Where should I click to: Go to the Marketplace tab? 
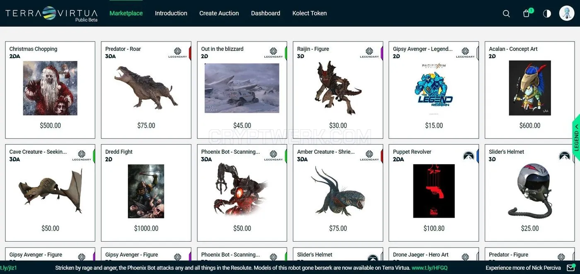(x=126, y=13)
